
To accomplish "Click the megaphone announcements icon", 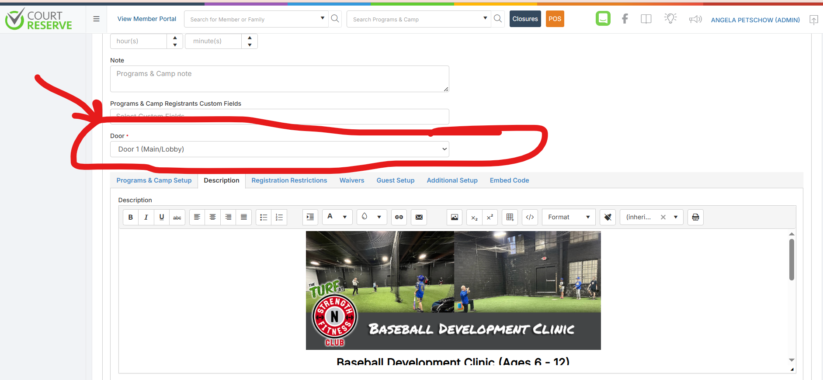I will click(x=695, y=19).
